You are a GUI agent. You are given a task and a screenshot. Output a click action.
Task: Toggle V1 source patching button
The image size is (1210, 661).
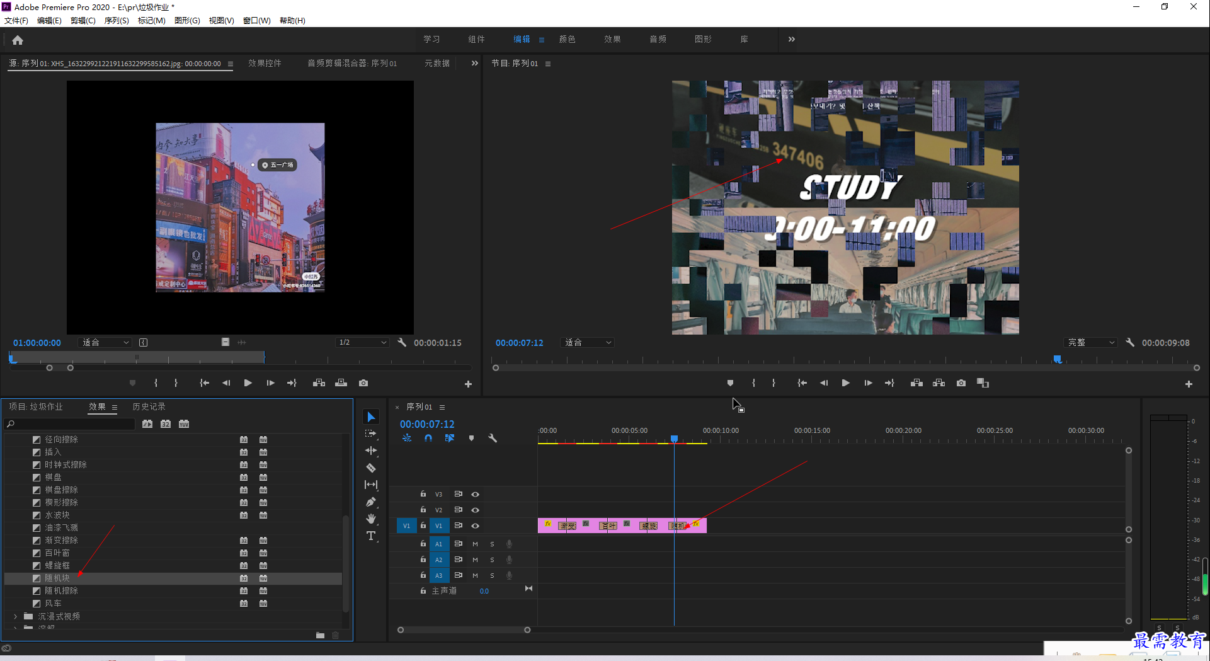[406, 526]
